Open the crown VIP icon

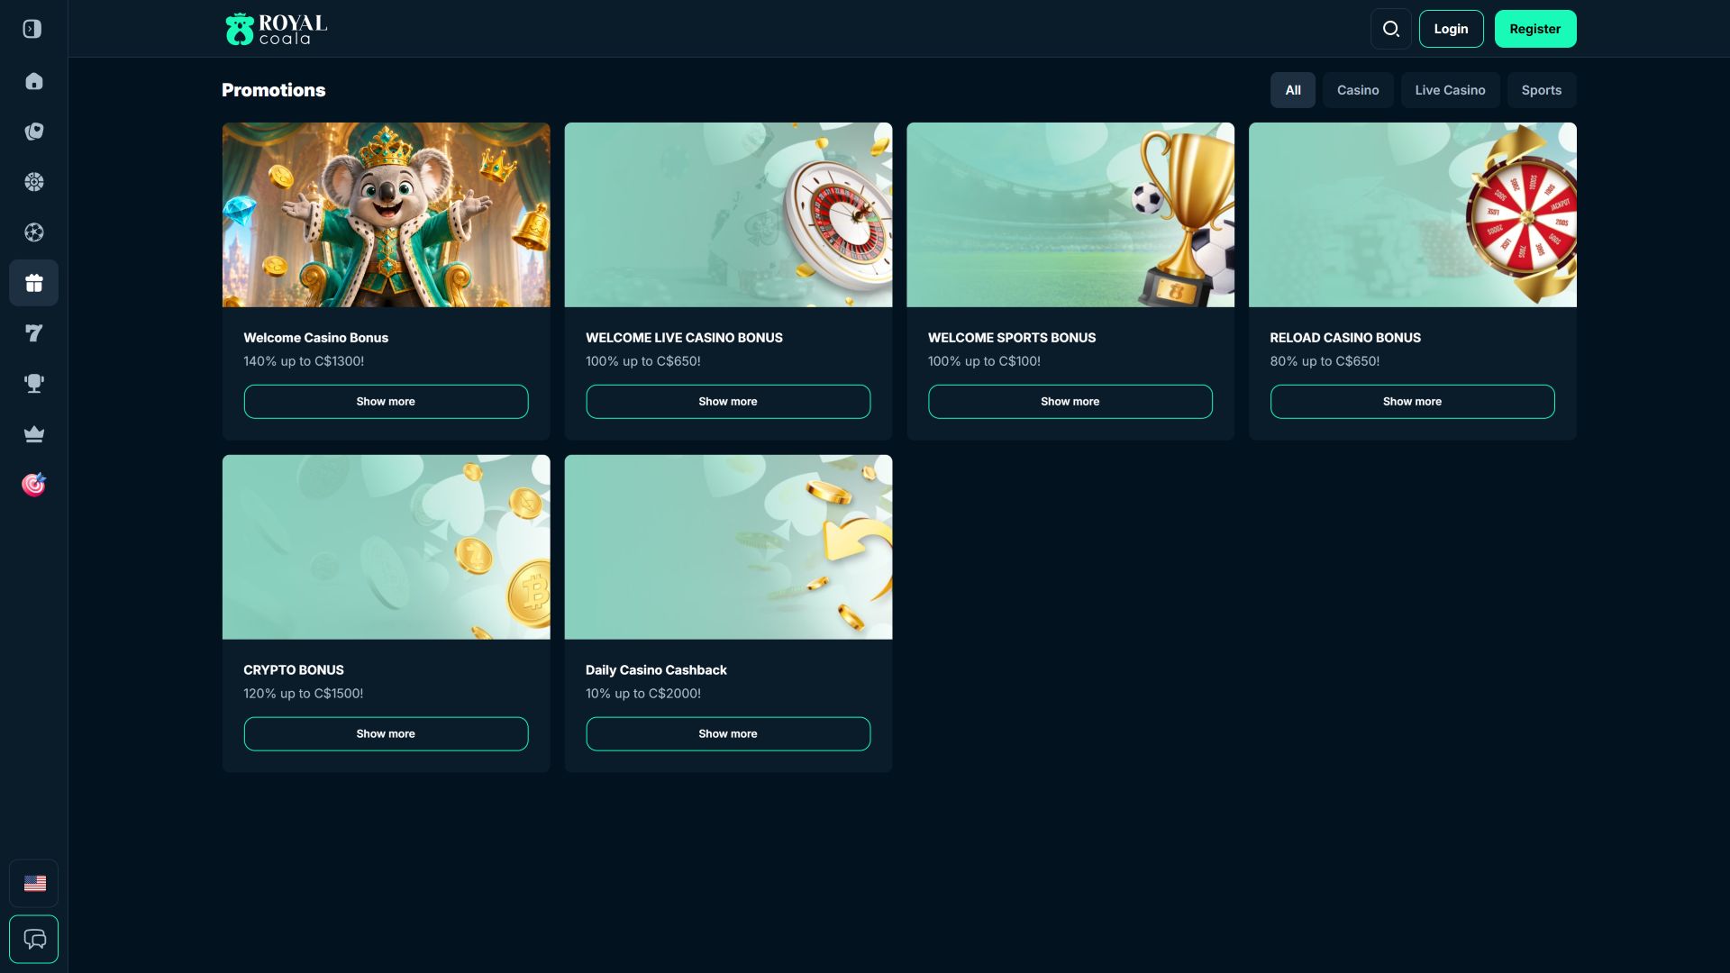coord(33,434)
